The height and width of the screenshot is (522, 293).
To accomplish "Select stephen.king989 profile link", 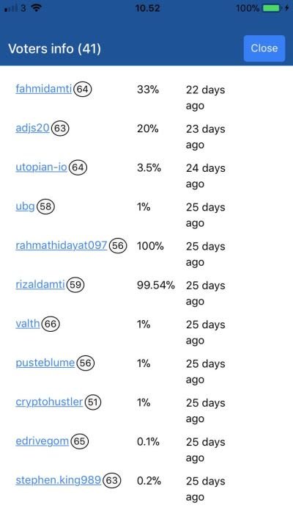I will coord(58,480).
